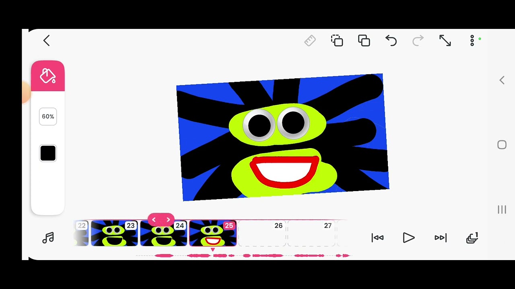
Task: Click the pink playhead marker under frame 25
Action: tap(213, 250)
